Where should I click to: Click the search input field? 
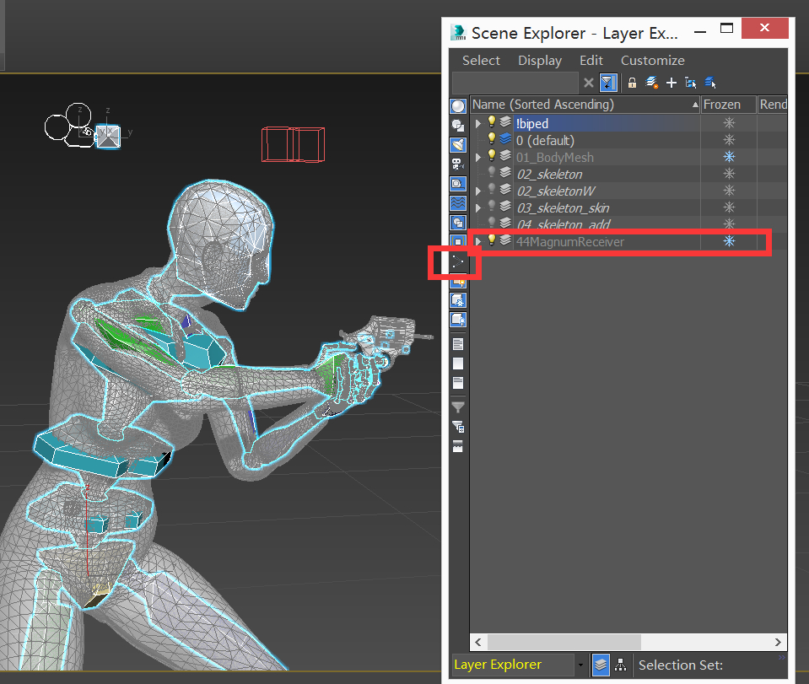[515, 83]
